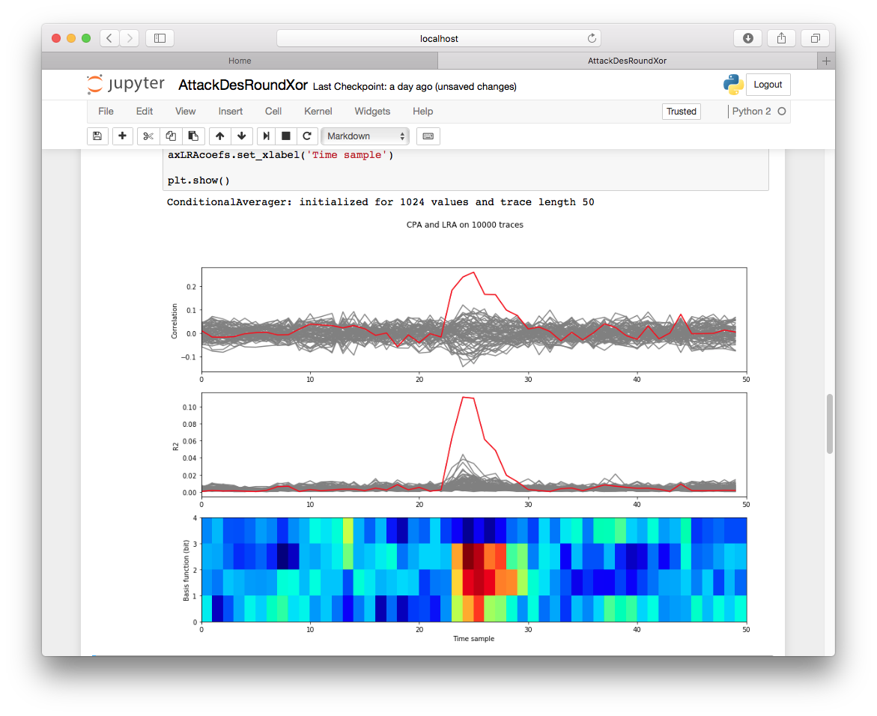
Task: Open the command palette keyboard icon
Action: 428,136
